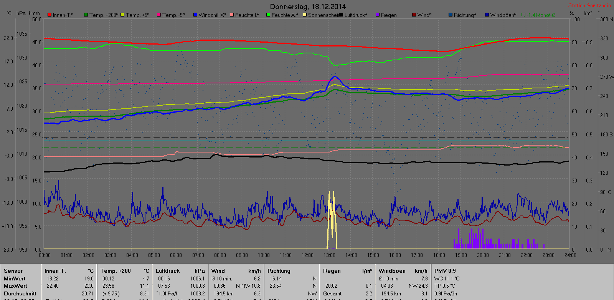This screenshot has height=300, width=614.
Task: Select the Feuchte I.* legend label
Action: pos(247,15)
